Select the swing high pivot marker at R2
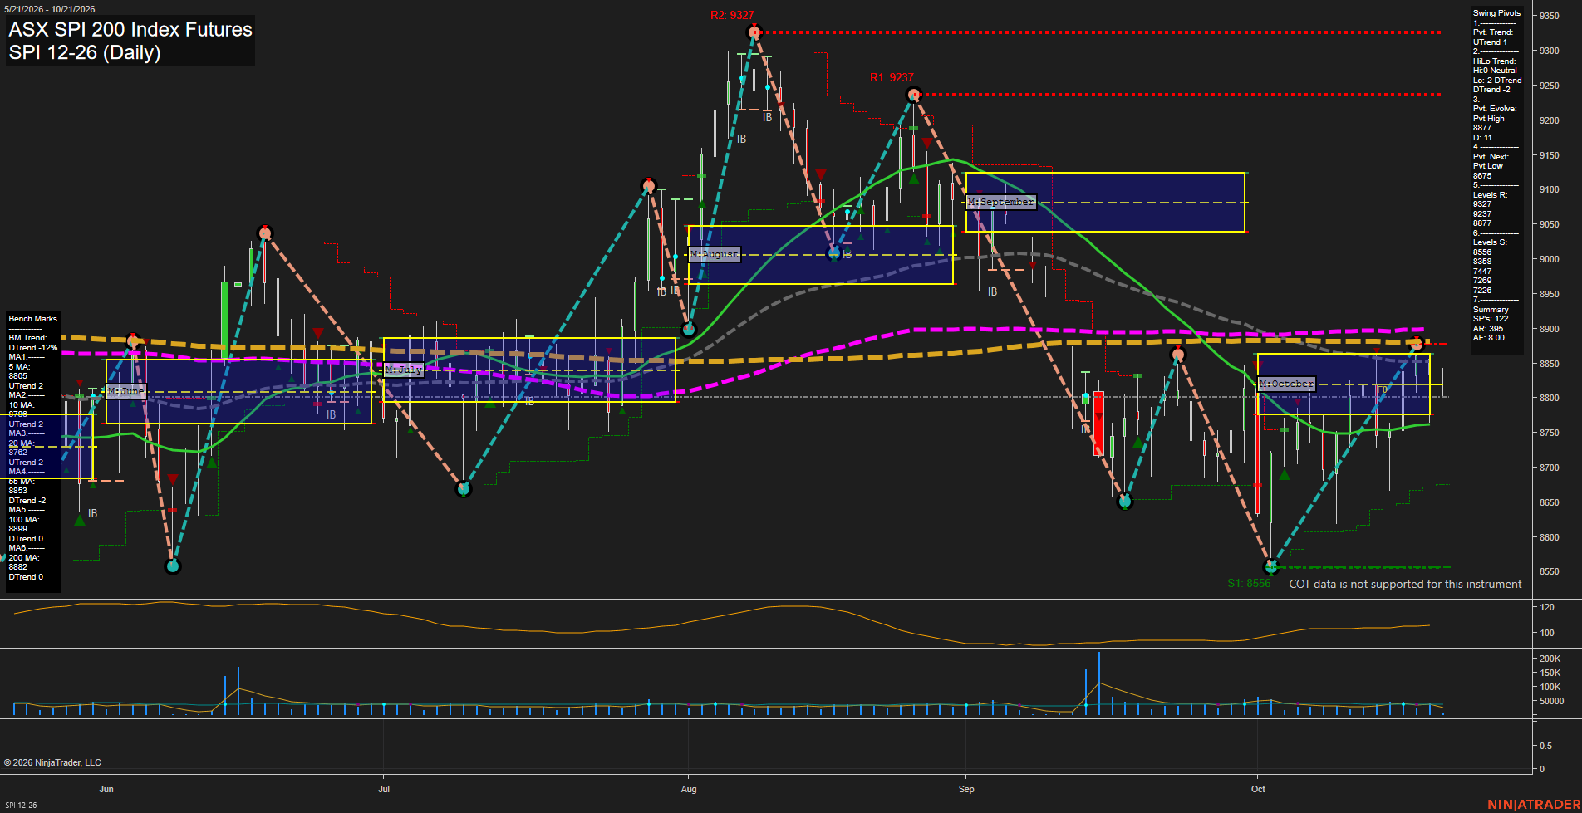This screenshot has height=813, width=1582. (754, 32)
